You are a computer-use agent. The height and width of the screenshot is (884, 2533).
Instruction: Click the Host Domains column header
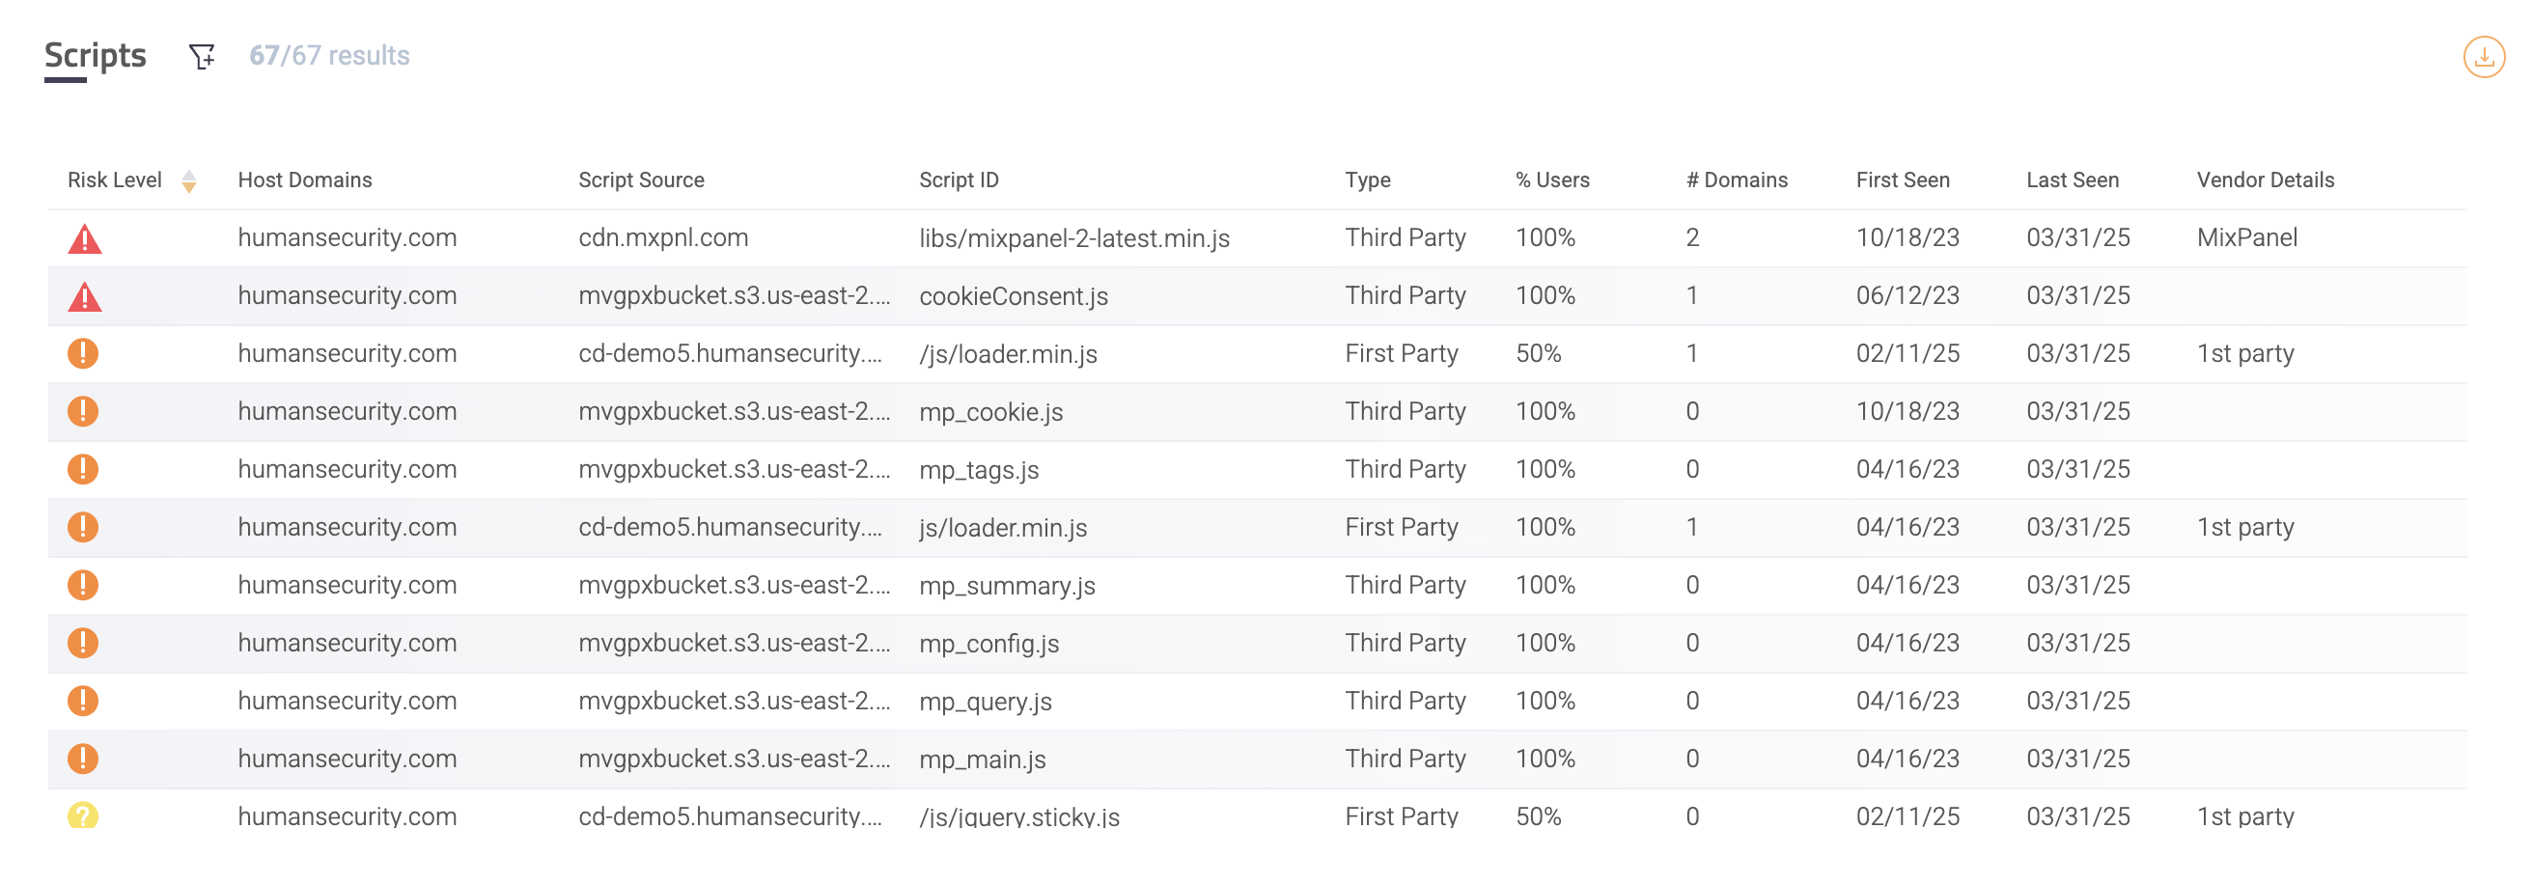pos(305,180)
